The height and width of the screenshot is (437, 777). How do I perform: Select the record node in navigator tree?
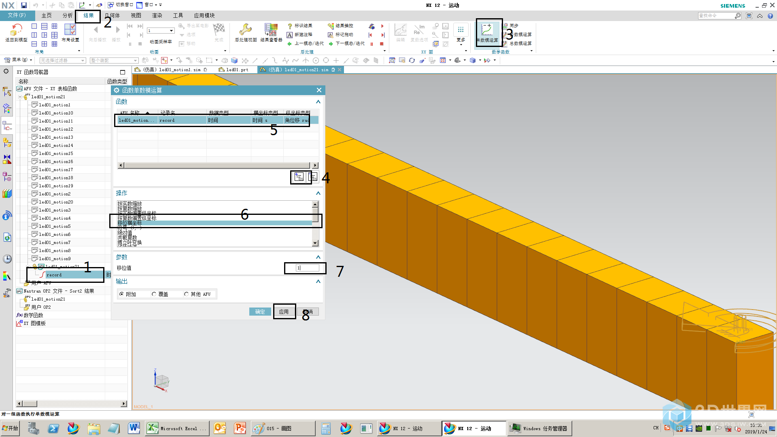(x=54, y=275)
